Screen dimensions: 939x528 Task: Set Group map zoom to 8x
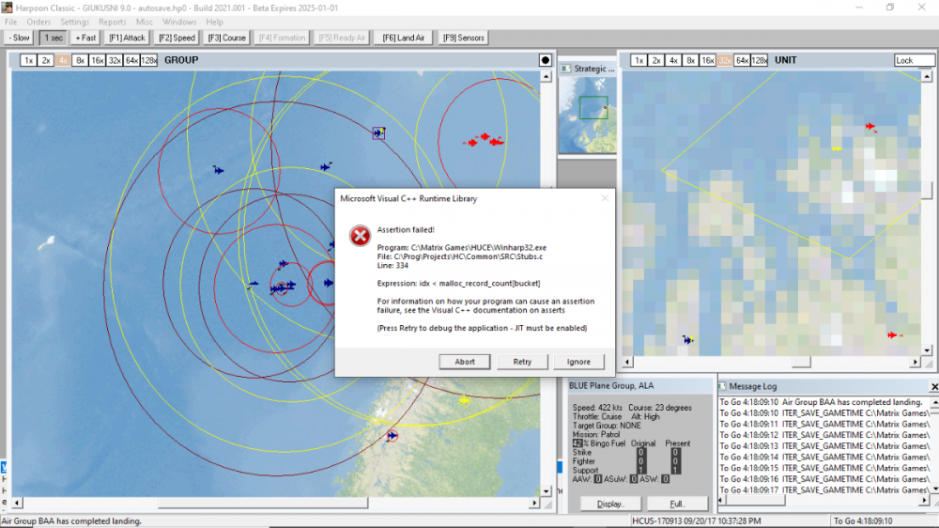point(80,60)
